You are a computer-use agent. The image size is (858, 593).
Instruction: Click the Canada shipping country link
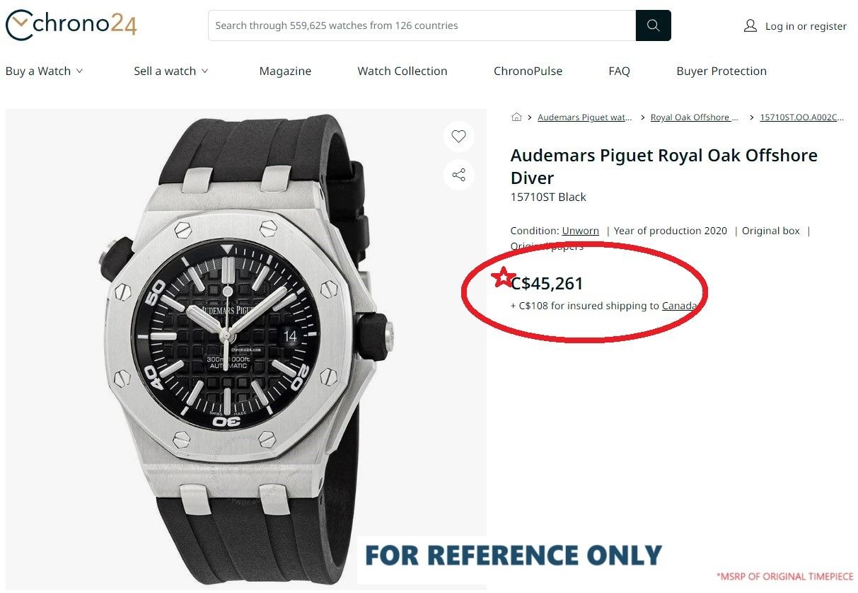pos(679,306)
